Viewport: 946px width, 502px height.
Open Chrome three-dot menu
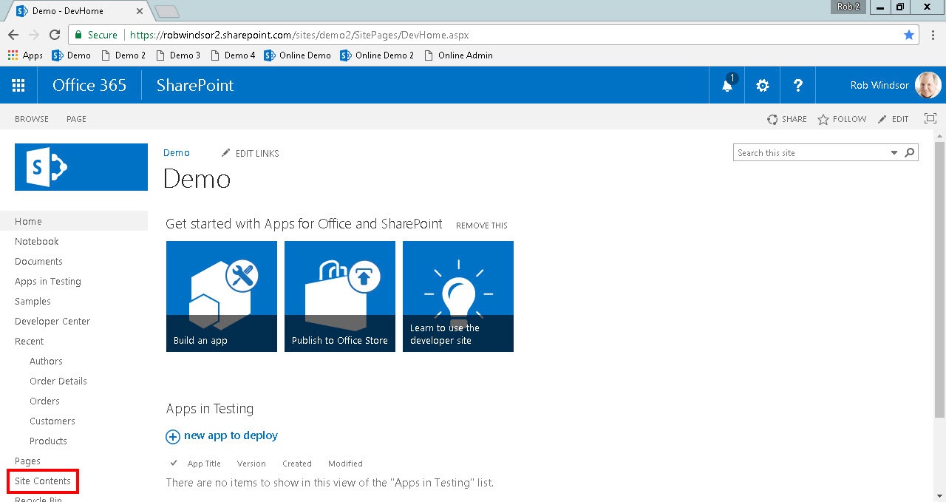click(x=932, y=35)
